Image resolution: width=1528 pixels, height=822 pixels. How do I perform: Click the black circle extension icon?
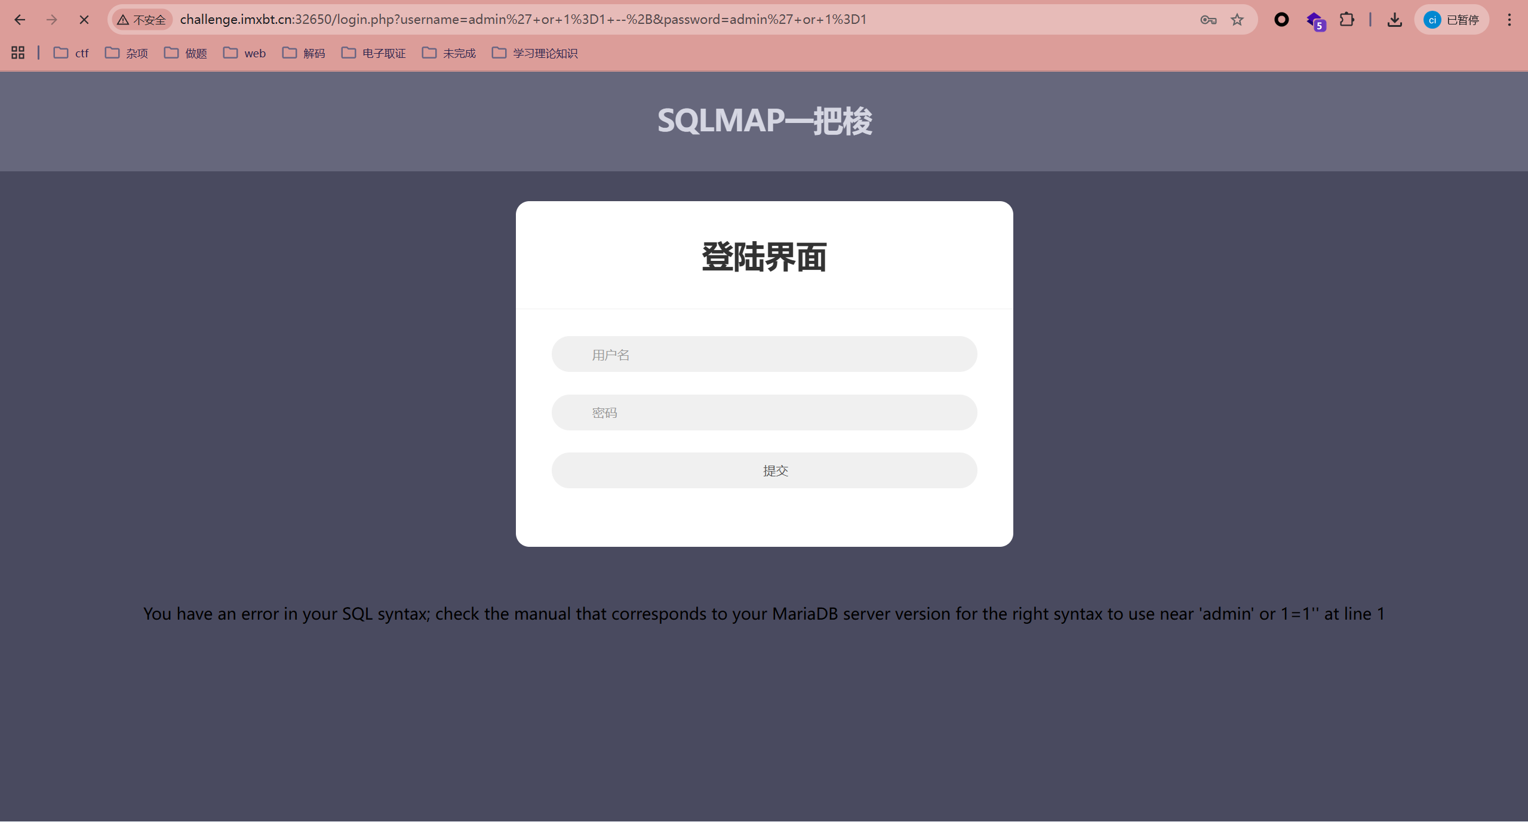[x=1281, y=20]
